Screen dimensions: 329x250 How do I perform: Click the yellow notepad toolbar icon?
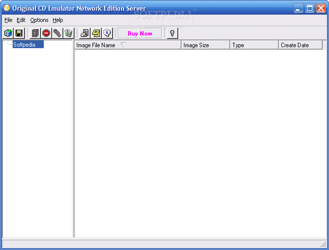pos(96,33)
